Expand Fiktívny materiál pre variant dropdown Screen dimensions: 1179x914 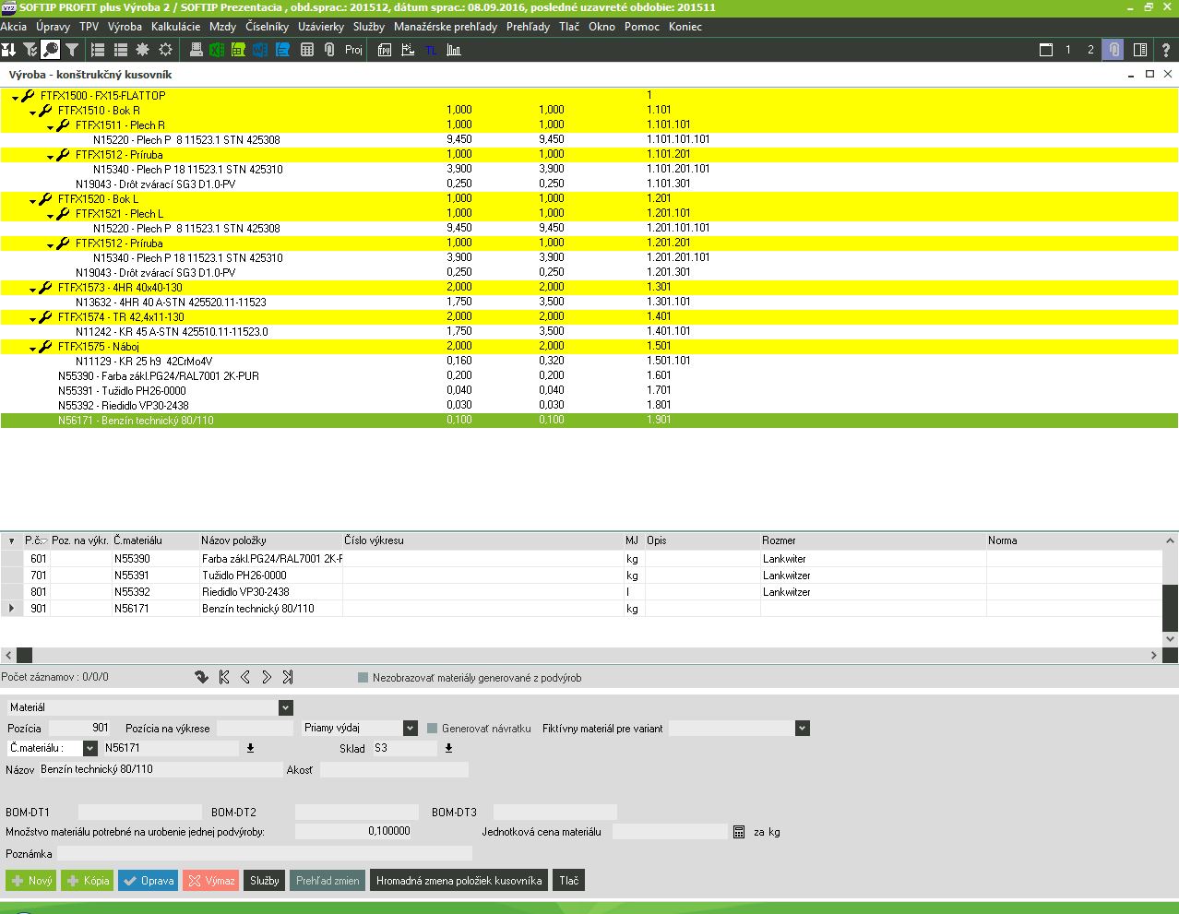pyautogui.click(x=802, y=729)
